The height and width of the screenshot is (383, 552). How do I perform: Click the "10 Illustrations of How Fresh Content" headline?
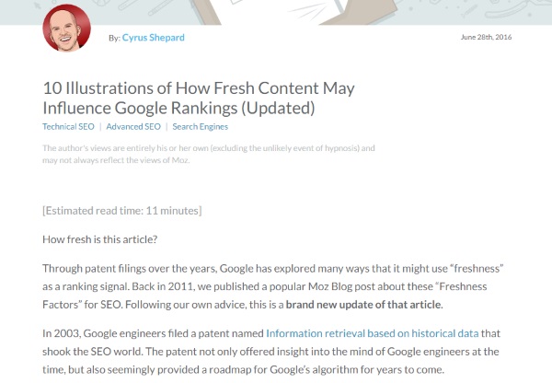pyautogui.click(x=198, y=88)
